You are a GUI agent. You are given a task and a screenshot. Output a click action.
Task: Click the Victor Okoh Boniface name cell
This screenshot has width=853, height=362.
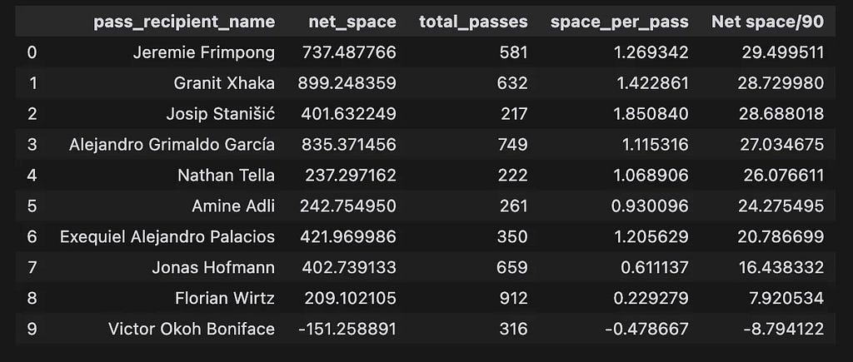[192, 330]
